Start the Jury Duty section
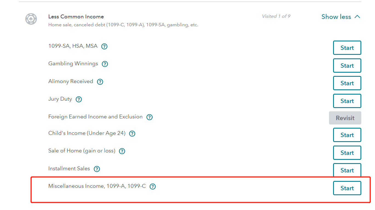The image size is (375, 210). pos(347,101)
